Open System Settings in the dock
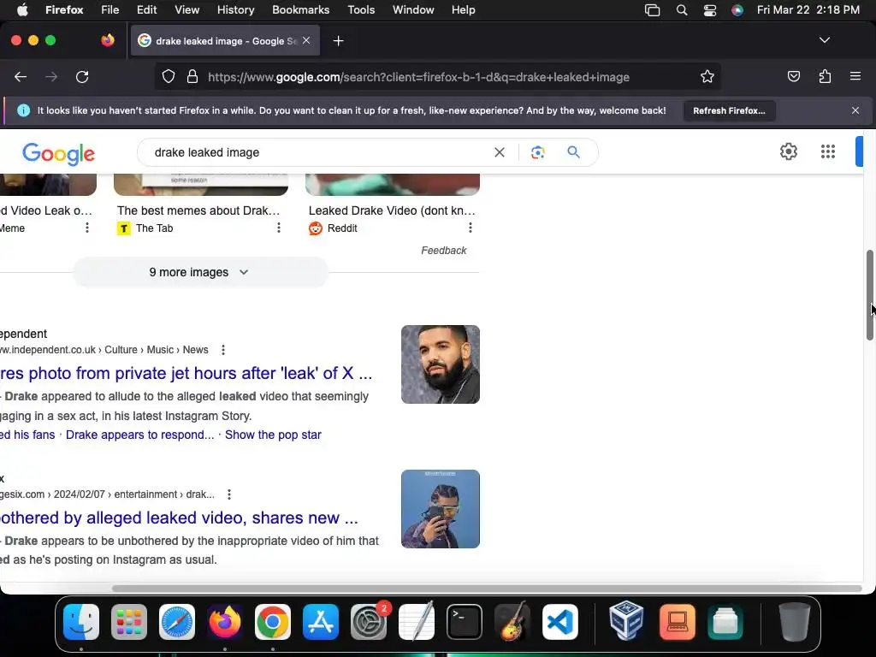The width and height of the screenshot is (876, 657). coord(369,622)
